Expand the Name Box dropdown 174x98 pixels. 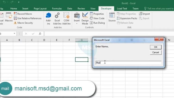(14, 33)
